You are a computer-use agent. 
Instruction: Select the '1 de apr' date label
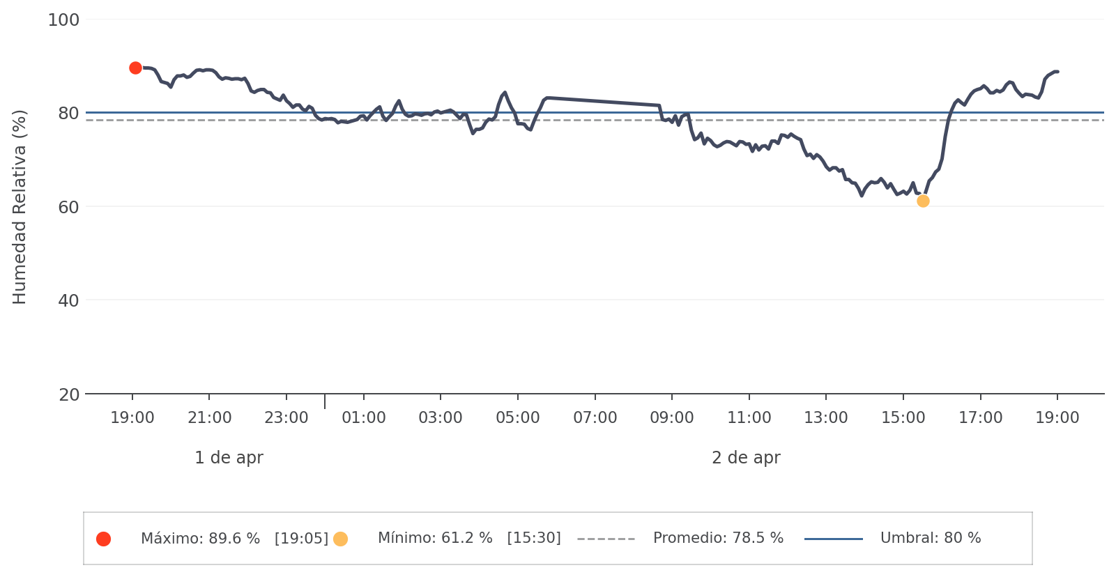pos(229,458)
